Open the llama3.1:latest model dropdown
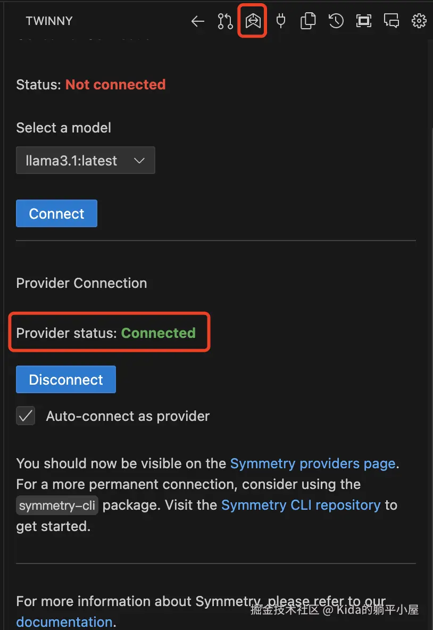The image size is (433, 630). pos(86,160)
